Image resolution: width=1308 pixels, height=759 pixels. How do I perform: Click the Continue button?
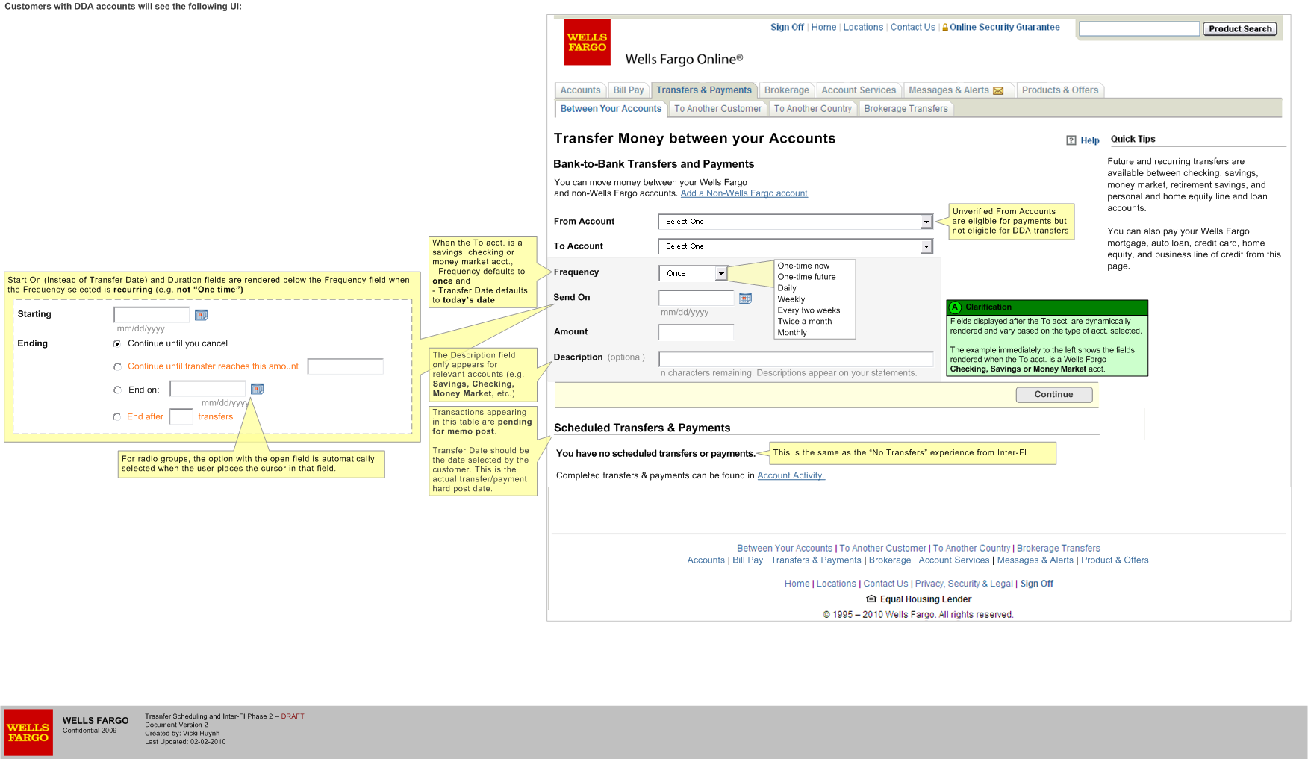coord(1053,395)
